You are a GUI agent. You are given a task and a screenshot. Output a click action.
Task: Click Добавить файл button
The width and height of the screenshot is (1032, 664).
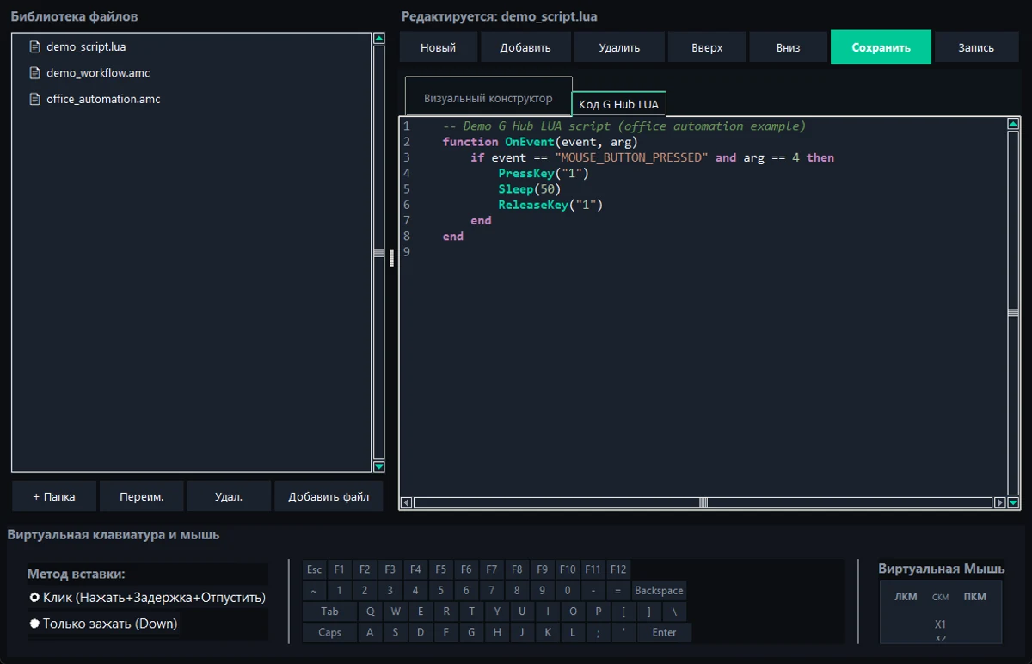tap(329, 496)
